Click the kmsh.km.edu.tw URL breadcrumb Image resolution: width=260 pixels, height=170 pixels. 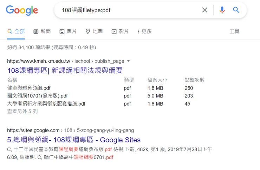pyautogui.click(x=66, y=61)
